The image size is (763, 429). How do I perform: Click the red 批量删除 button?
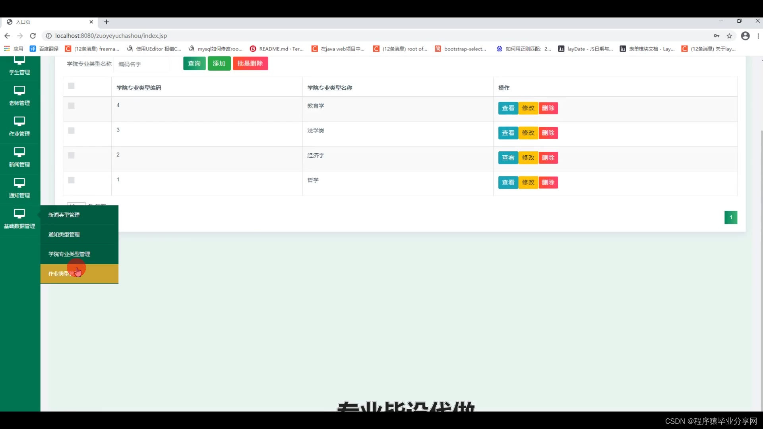(250, 64)
